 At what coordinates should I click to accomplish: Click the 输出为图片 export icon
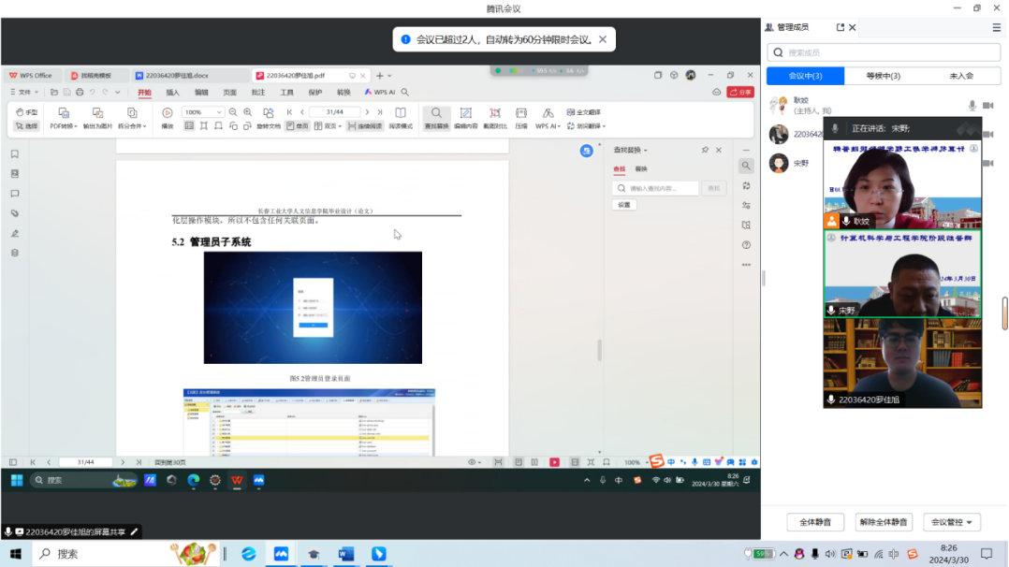[97, 113]
